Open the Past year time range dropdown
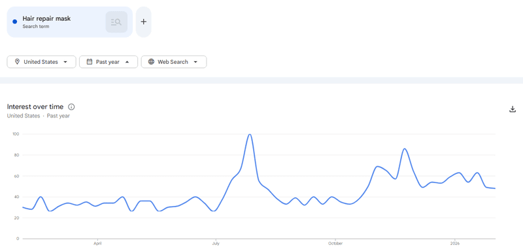Screen dimensions: 523x249 [109, 62]
